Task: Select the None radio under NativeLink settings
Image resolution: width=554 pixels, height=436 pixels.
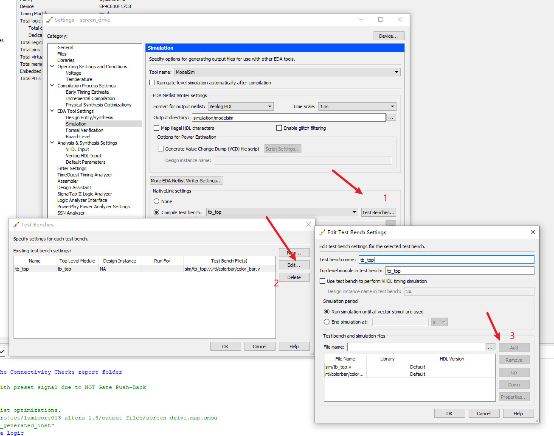Action: pyautogui.click(x=157, y=201)
